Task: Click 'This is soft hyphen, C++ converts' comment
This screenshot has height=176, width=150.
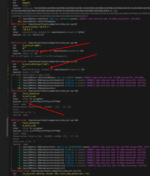Action: [x=39, y=56]
